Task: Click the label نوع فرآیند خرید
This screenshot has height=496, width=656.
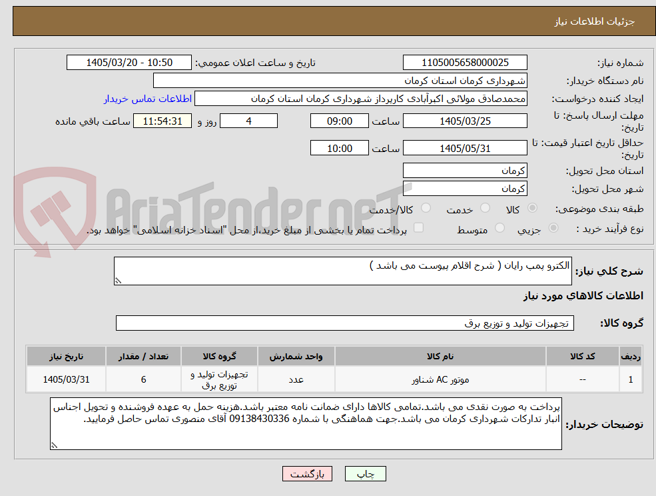Action: (609, 229)
